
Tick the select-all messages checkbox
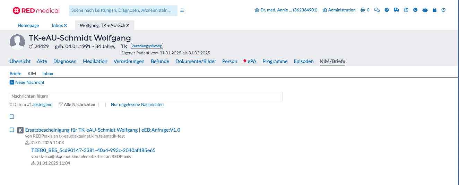tap(12, 117)
